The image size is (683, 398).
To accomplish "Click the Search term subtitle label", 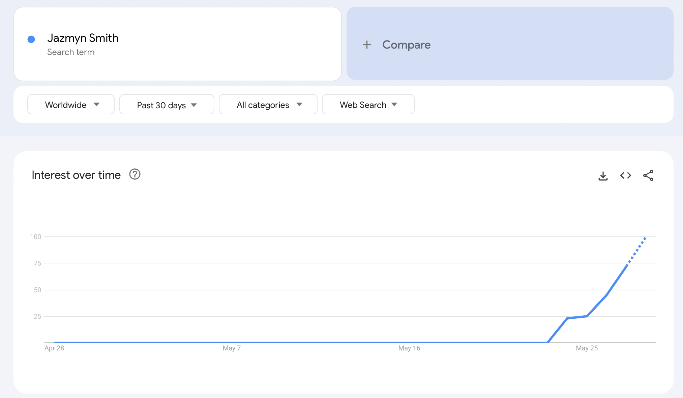I will [x=71, y=52].
